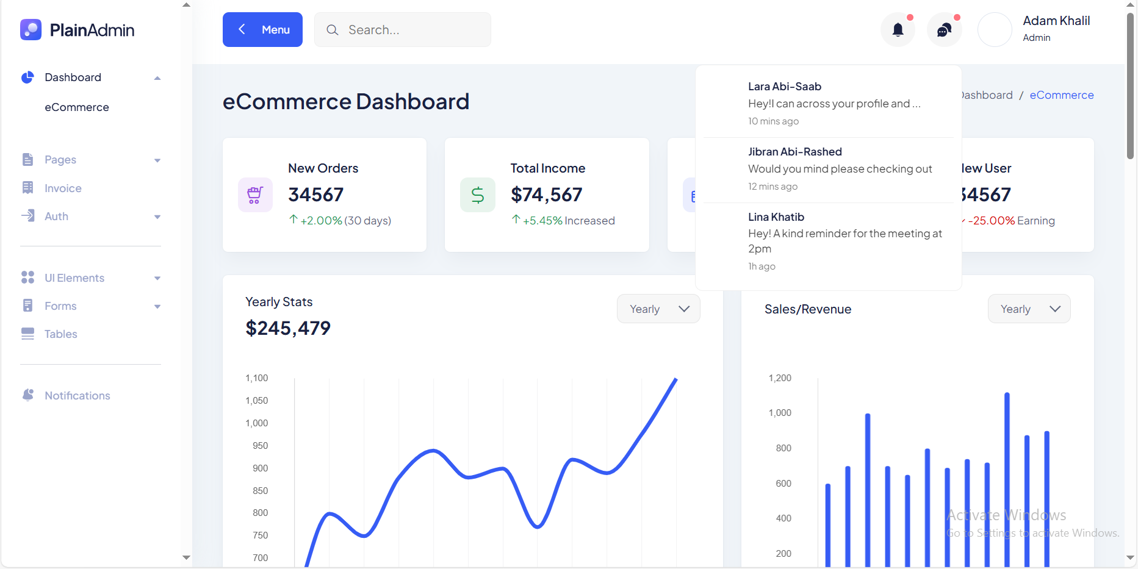Expand the Pages sidebar menu
The width and height of the screenshot is (1138, 569).
[x=157, y=160]
